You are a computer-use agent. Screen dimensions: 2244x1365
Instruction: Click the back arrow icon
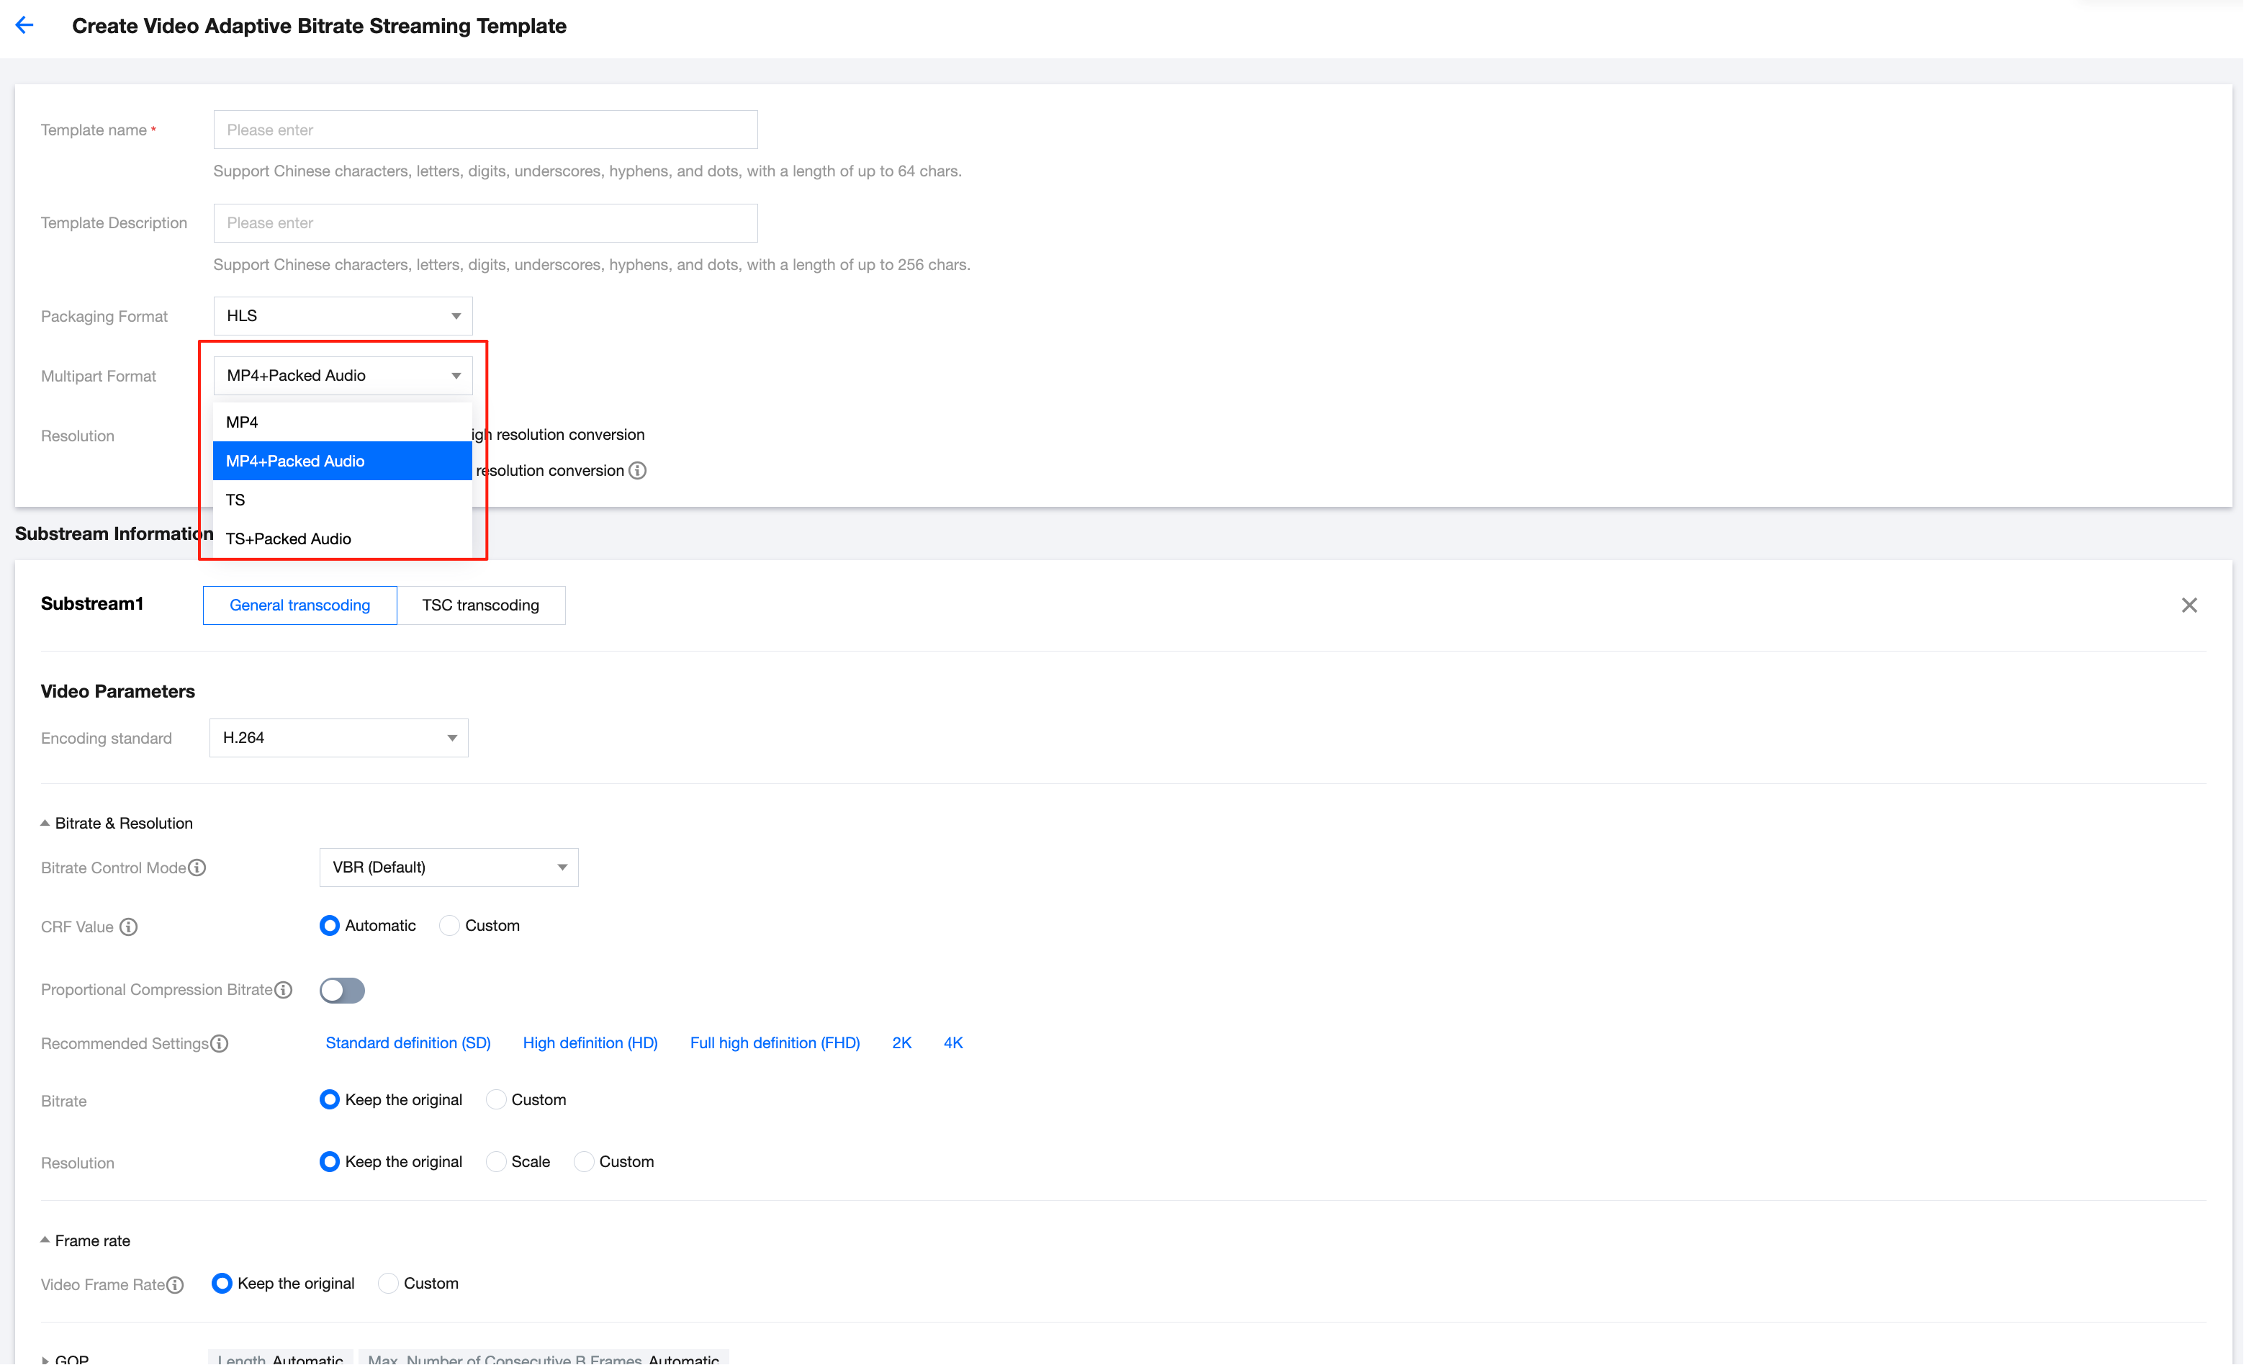pos(24,25)
